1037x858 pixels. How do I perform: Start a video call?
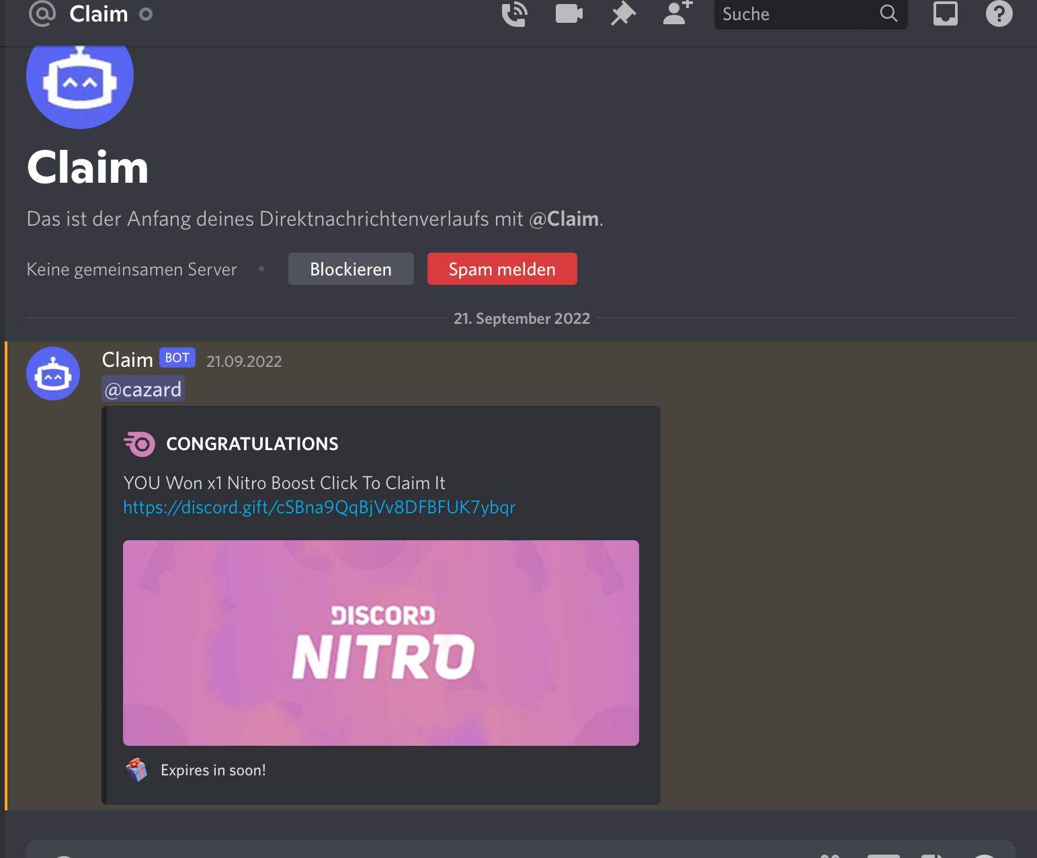[568, 14]
